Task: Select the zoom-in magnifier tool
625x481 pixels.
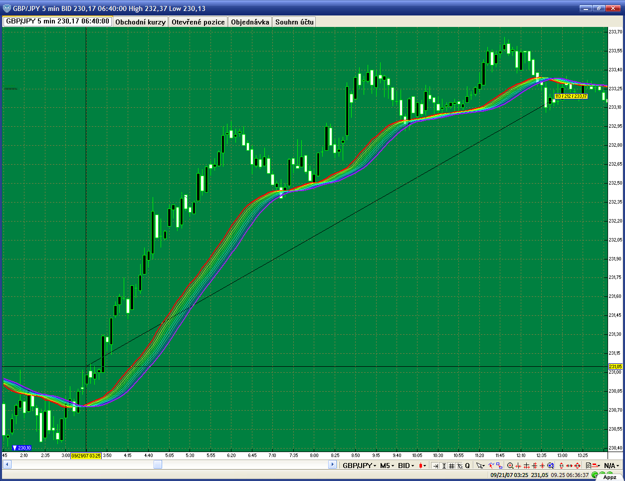Action: pos(510,466)
